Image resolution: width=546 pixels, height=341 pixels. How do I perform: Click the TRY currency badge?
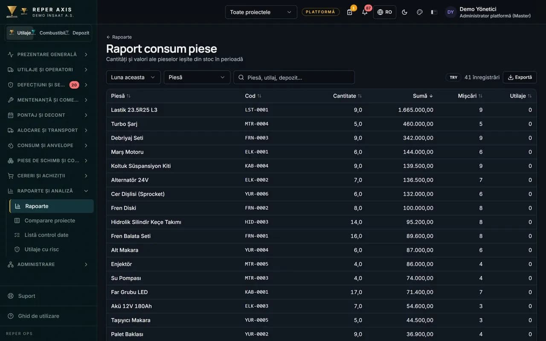(x=453, y=77)
